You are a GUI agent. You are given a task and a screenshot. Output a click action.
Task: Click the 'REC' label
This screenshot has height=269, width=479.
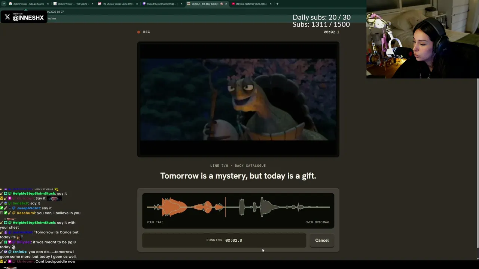(146, 32)
